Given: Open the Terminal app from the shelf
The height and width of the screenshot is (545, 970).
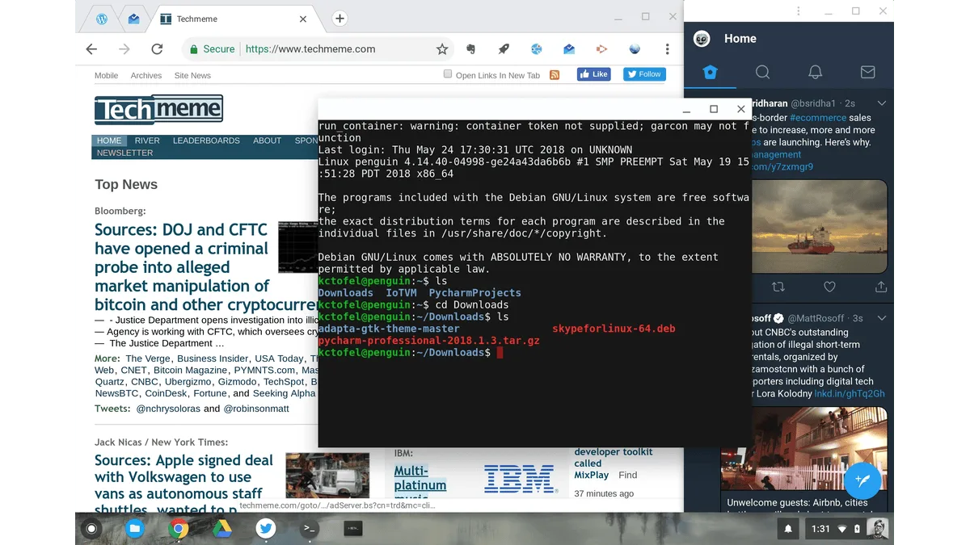Looking at the screenshot, I should (310, 529).
